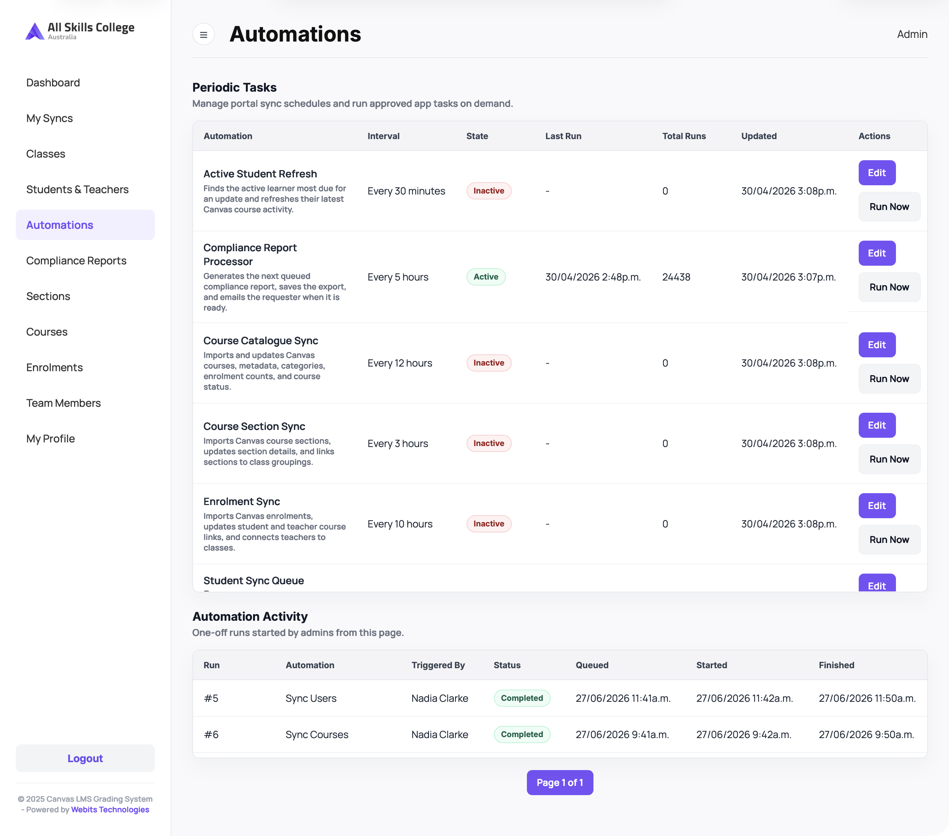Select the Course Section Sync title

click(x=254, y=426)
